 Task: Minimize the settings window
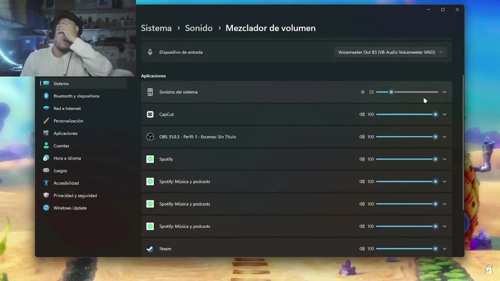tap(429, 10)
